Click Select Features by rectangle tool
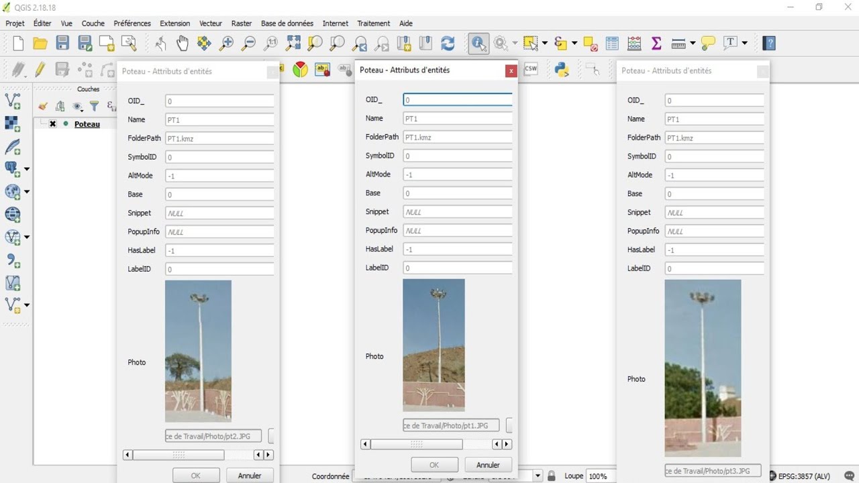The width and height of the screenshot is (859, 483). (531, 44)
